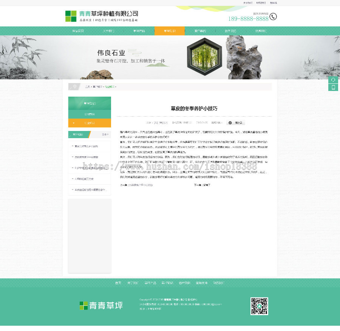Select the floating home icon on the right edge
The width and height of the screenshot is (340, 331).
[x=333, y=80]
